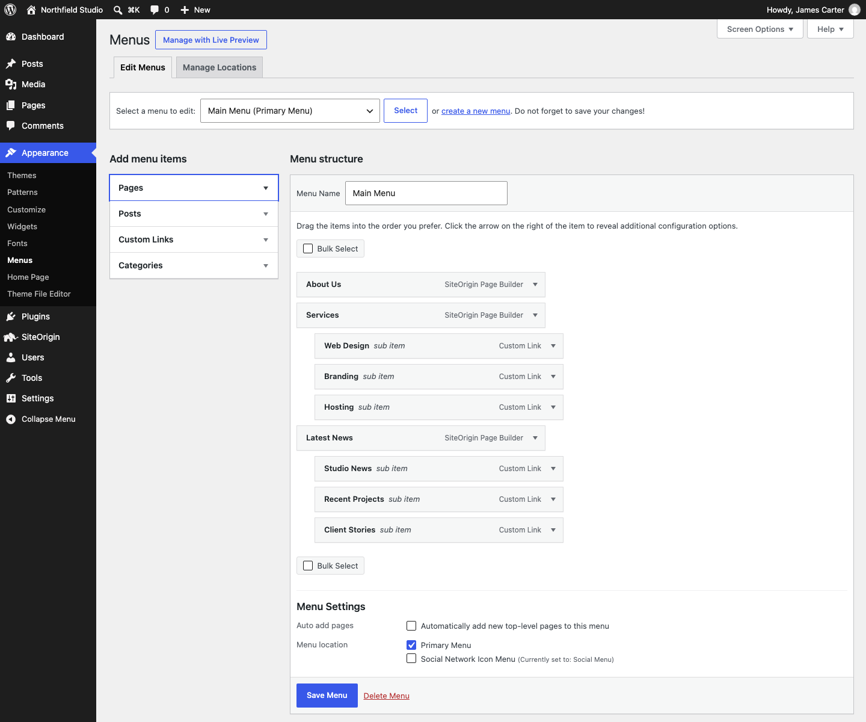Viewport: 866px width, 722px height.
Task: Check the top Bulk Select checkbox
Action: (308, 248)
